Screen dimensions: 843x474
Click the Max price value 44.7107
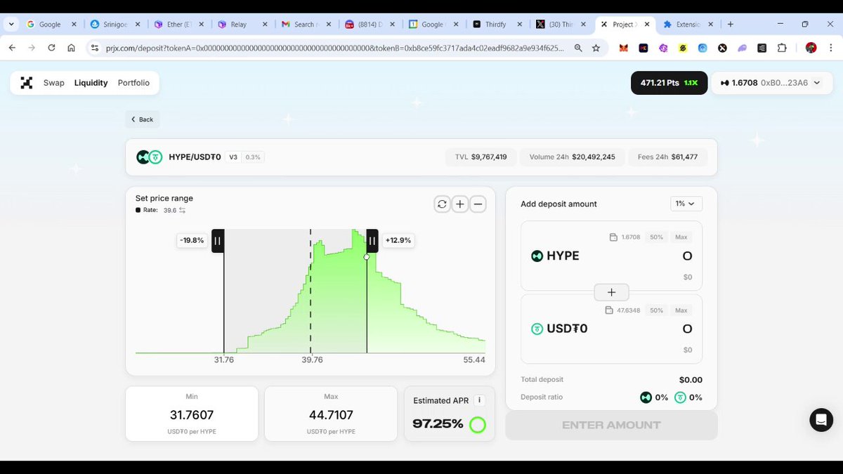click(331, 415)
